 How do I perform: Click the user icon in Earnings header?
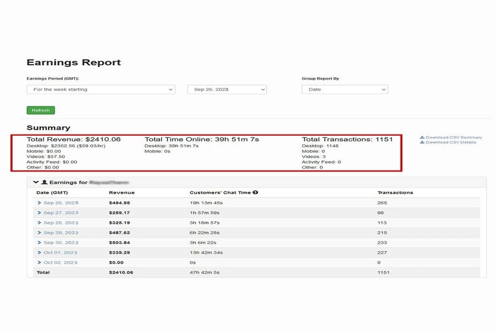[44, 182]
